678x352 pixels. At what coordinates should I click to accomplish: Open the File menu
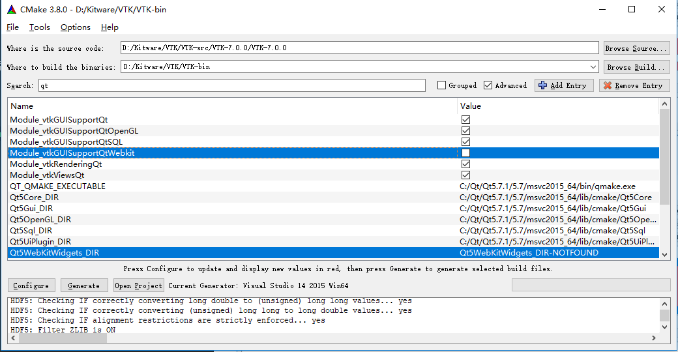coord(12,27)
